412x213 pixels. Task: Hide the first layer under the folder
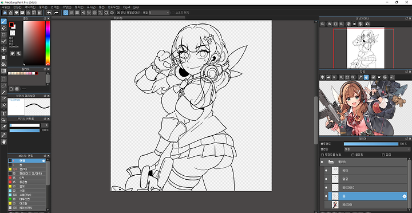[326, 171]
